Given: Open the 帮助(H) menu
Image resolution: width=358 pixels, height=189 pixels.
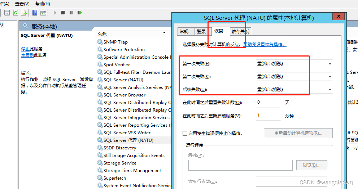Looking at the screenshot, I should click(x=43, y=4).
